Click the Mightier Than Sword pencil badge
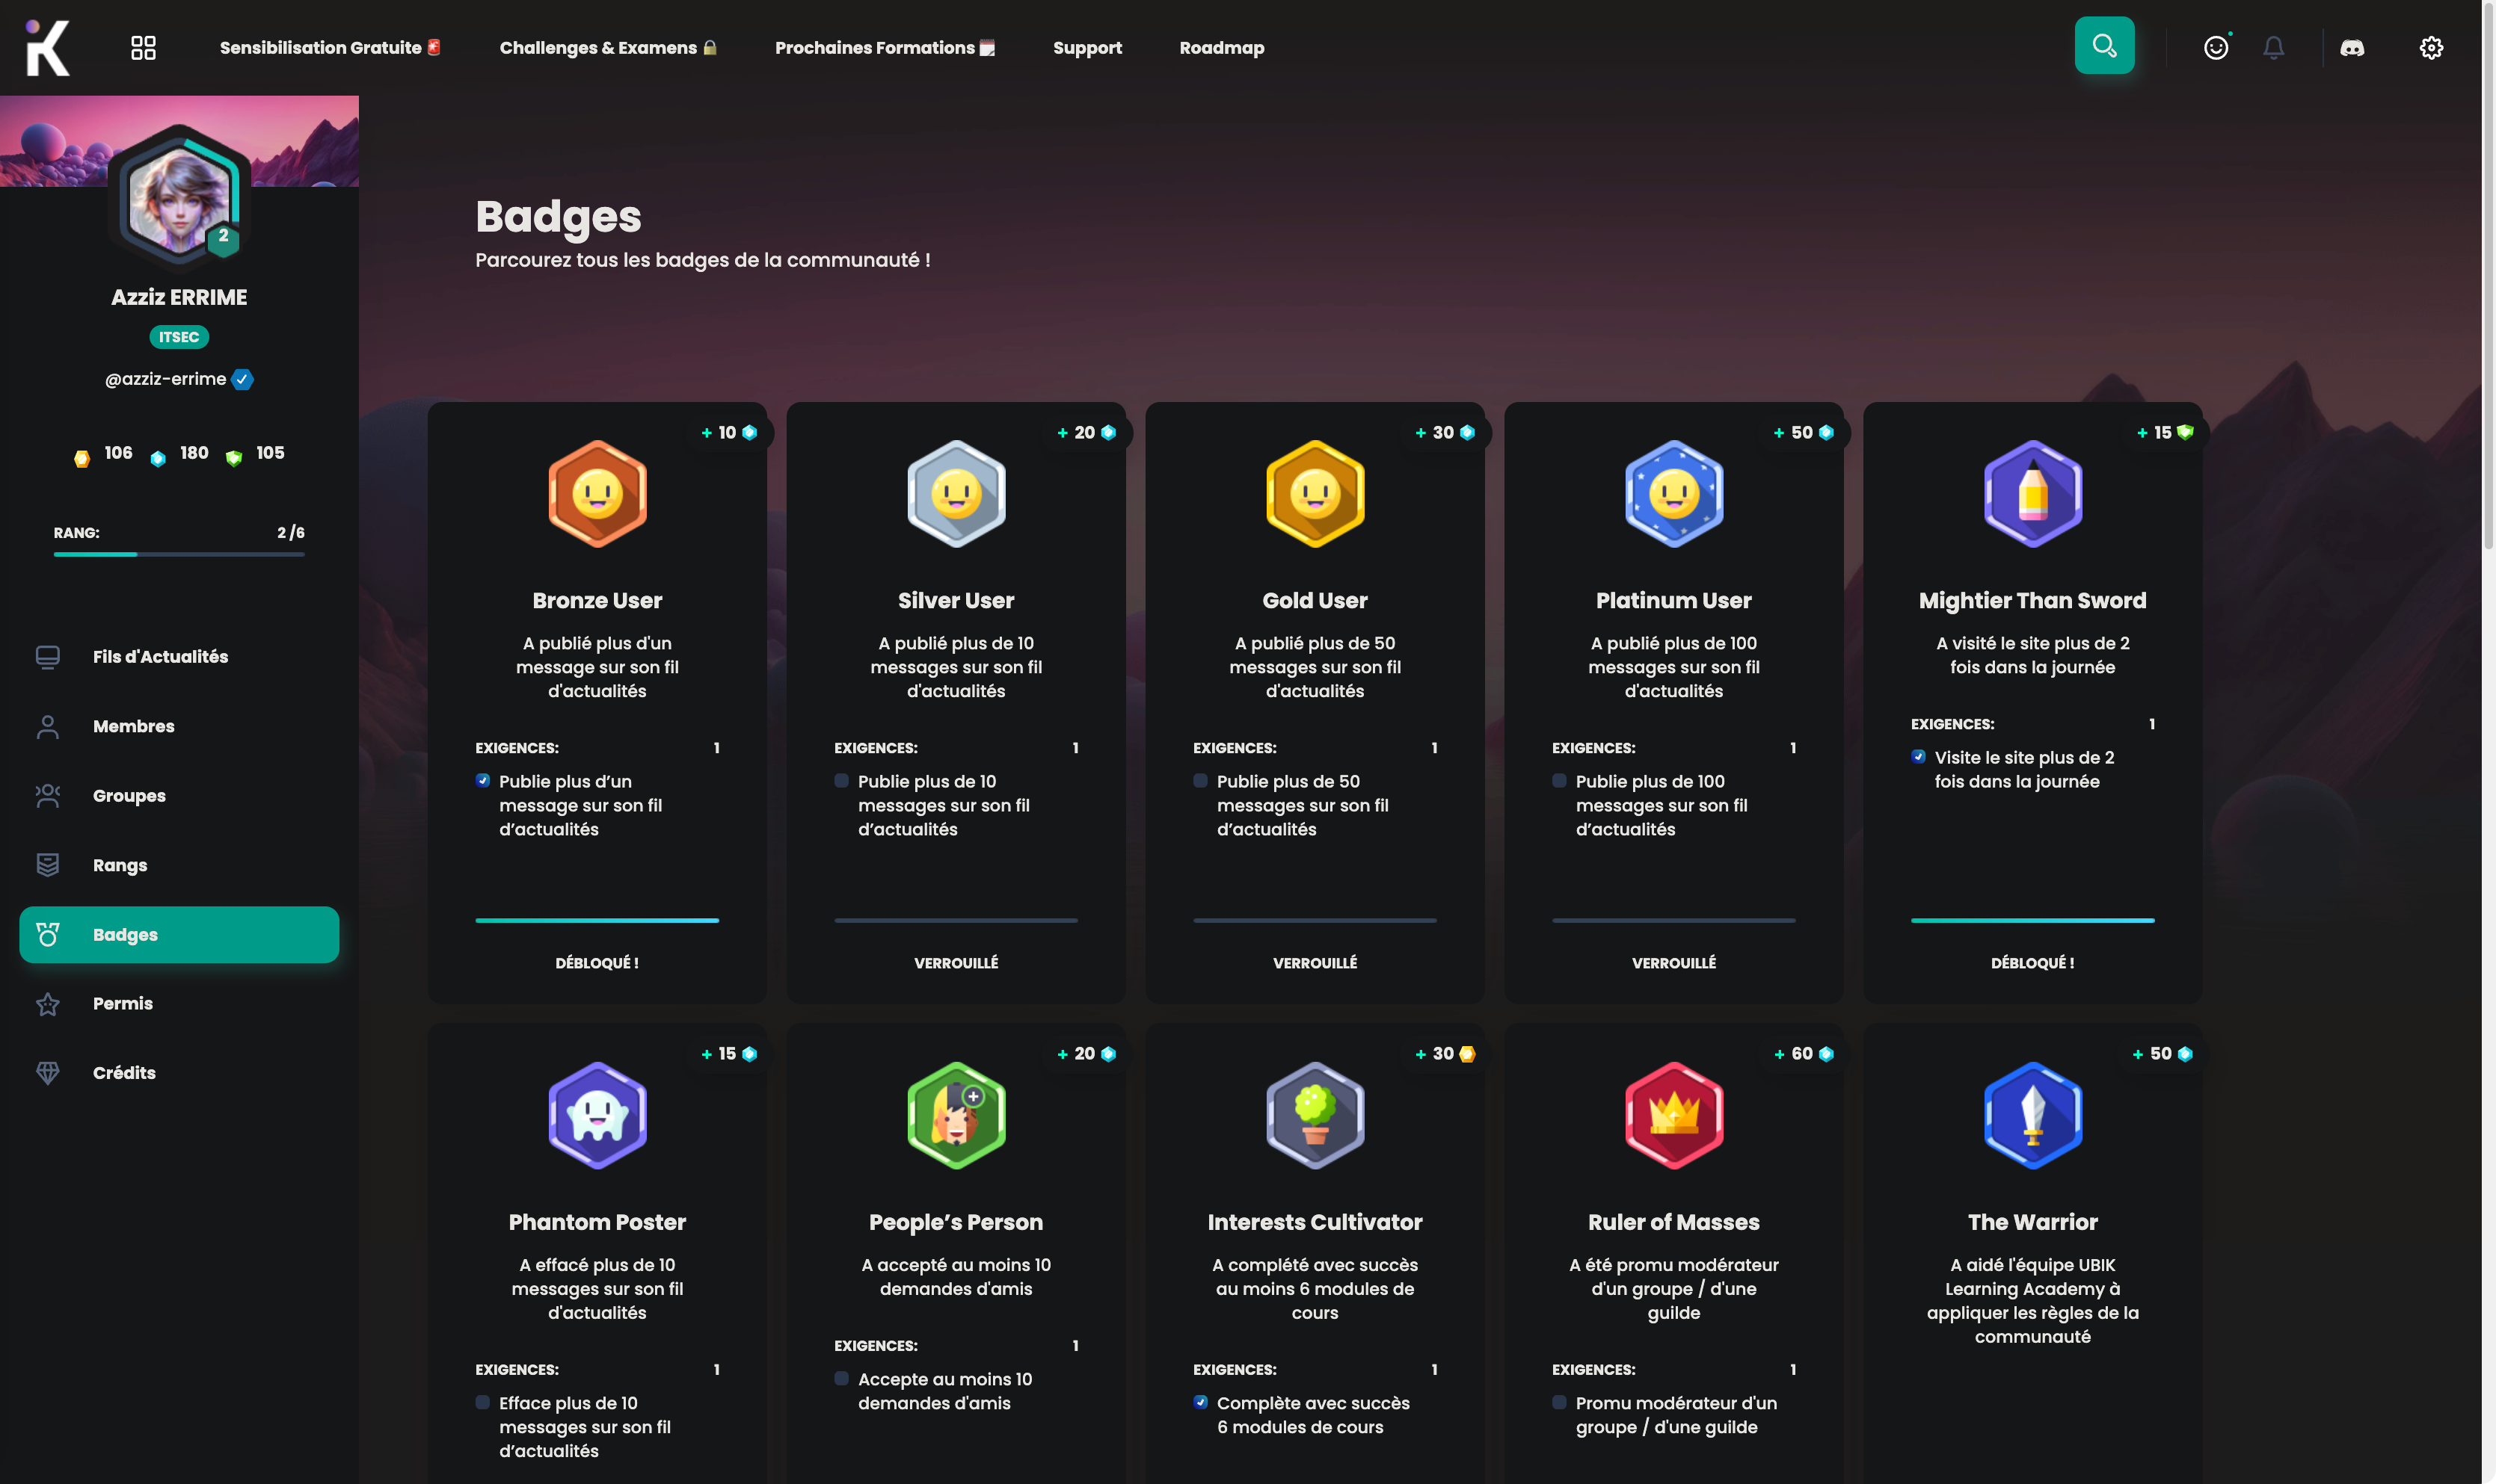Image resolution: width=2496 pixels, height=1484 pixels. (2033, 494)
